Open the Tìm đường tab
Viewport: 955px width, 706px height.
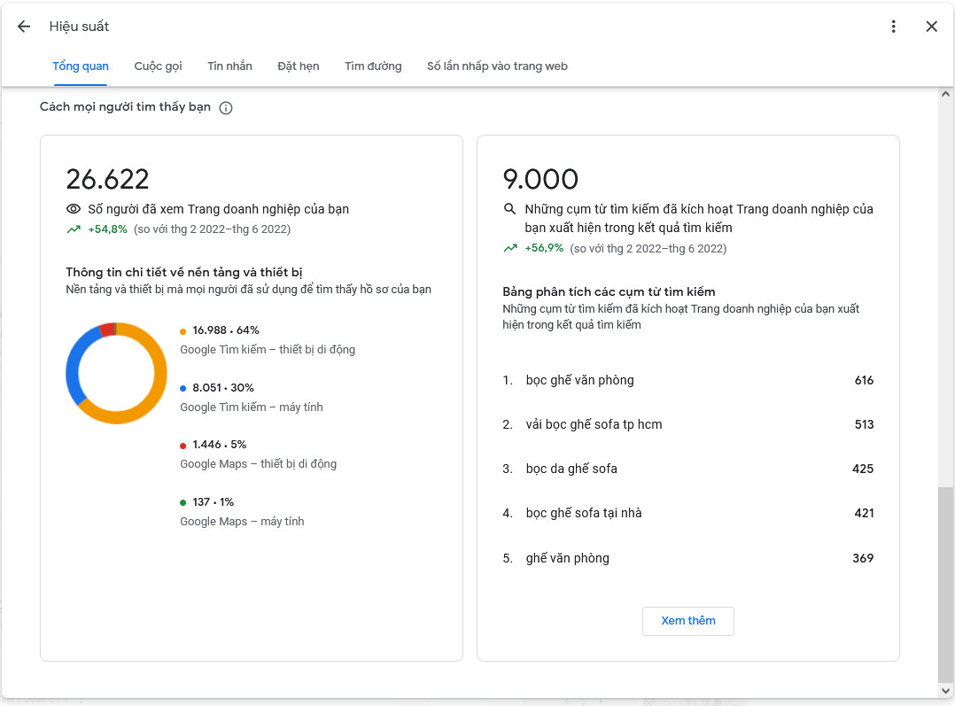(x=373, y=66)
